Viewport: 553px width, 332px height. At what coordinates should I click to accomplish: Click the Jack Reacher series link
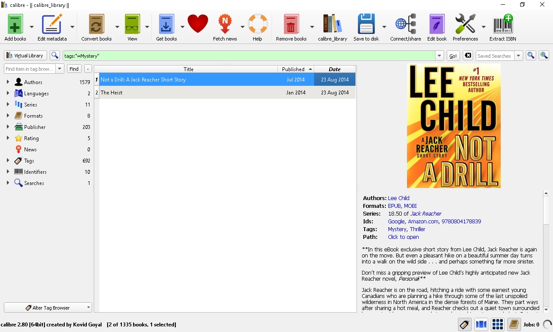(426, 214)
